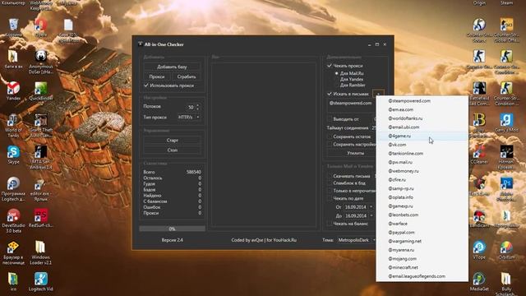
Task: Open the 'Баги в вк' folder icon
Action: (13, 60)
